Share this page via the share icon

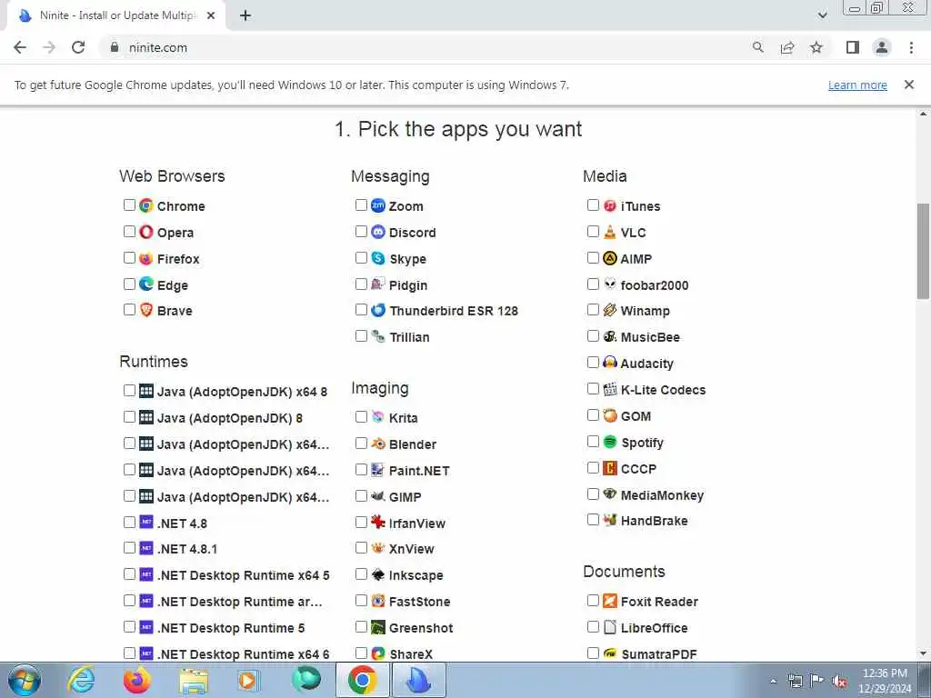[x=787, y=47]
